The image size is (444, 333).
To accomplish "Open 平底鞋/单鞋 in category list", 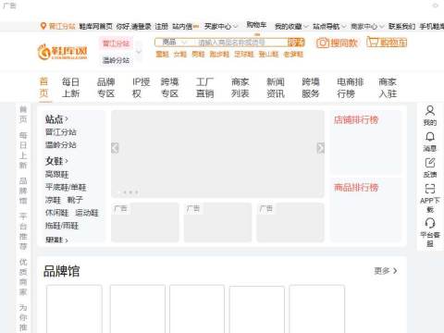I will click(66, 187).
